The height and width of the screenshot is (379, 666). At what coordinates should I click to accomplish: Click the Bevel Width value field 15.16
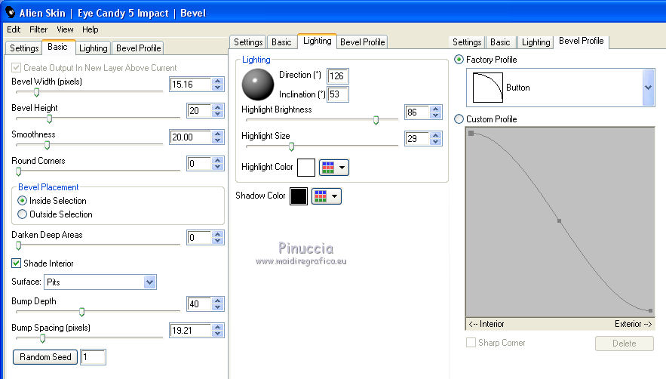(191, 85)
